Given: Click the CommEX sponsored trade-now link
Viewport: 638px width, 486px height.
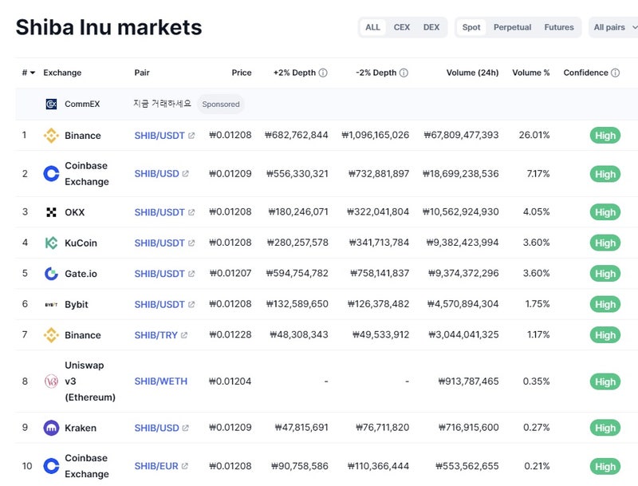Looking at the screenshot, I should (163, 104).
